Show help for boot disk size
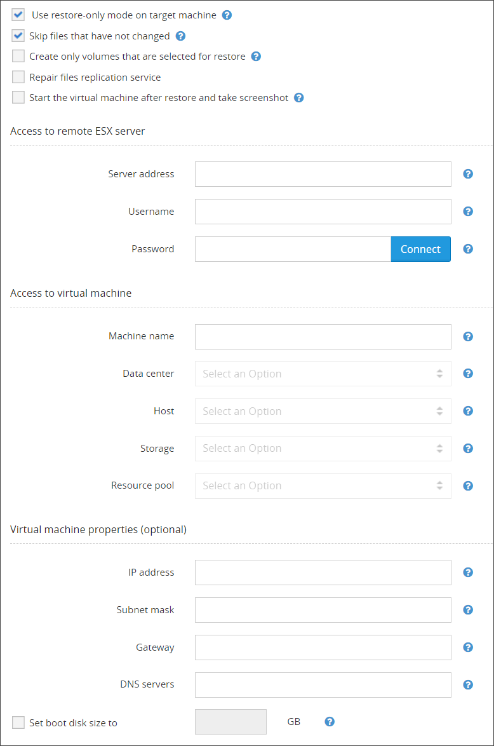The image size is (494, 746). click(330, 722)
